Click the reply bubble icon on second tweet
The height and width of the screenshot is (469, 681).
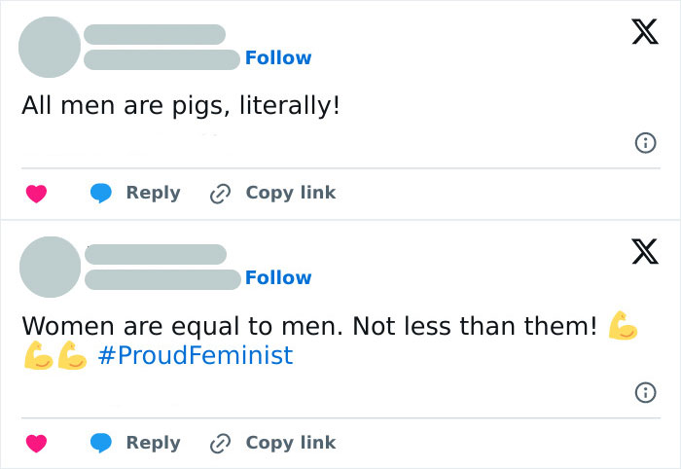pyautogui.click(x=101, y=444)
